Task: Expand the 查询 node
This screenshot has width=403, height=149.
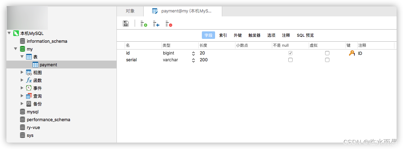Action: pos(22,96)
